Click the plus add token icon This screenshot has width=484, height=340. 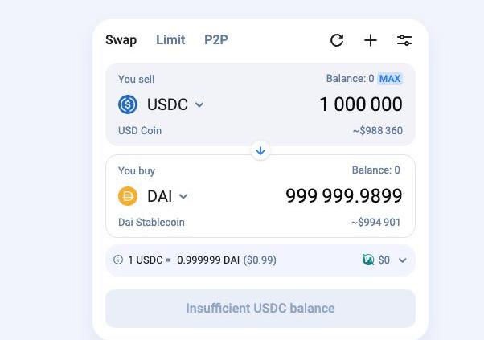click(x=371, y=40)
